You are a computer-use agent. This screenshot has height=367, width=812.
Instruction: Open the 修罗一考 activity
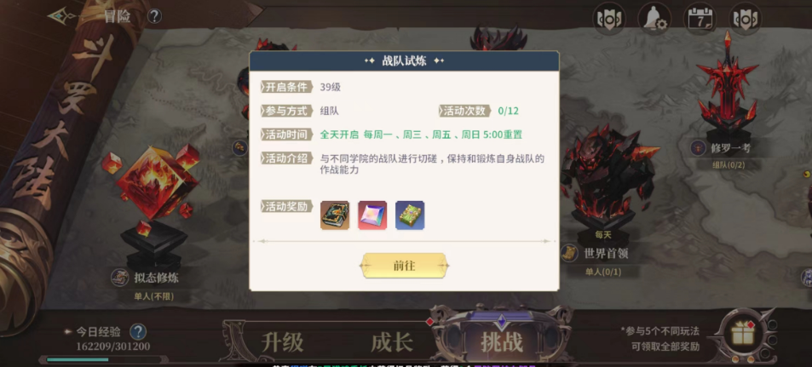coord(729,148)
